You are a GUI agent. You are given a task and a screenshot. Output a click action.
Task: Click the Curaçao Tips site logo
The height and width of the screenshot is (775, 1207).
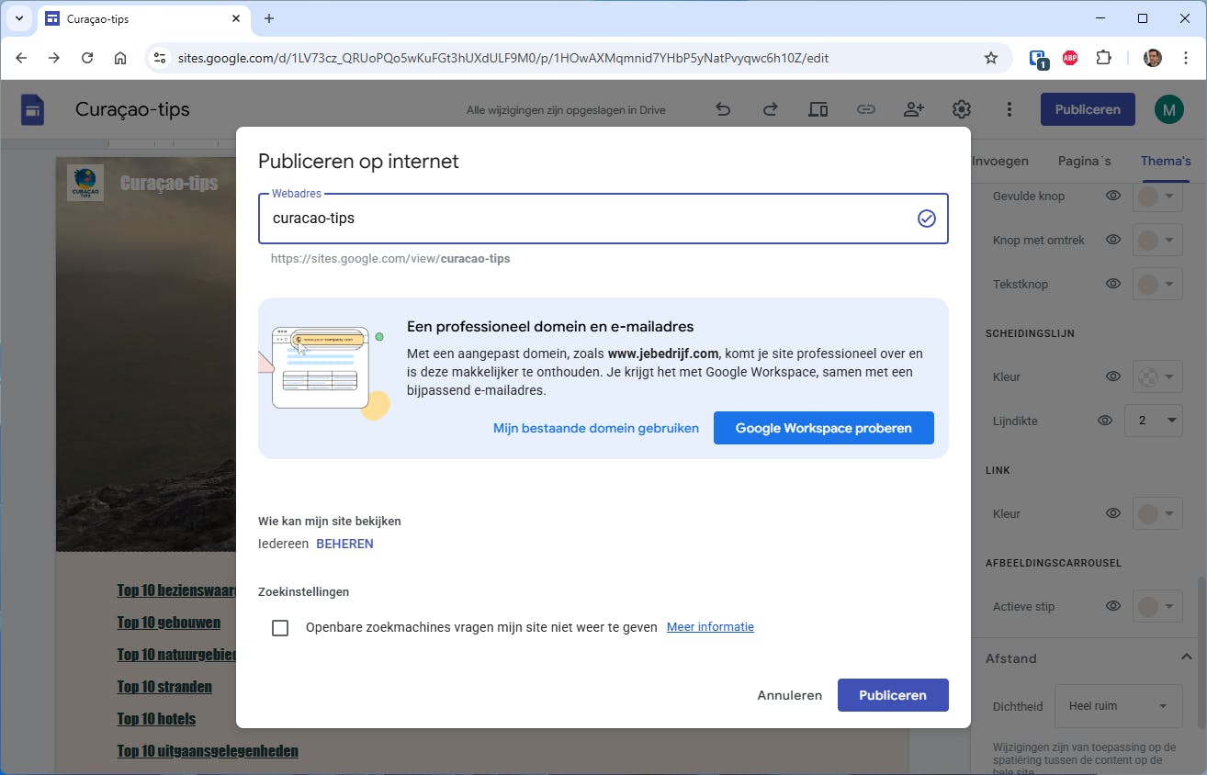pyautogui.click(x=85, y=183)
